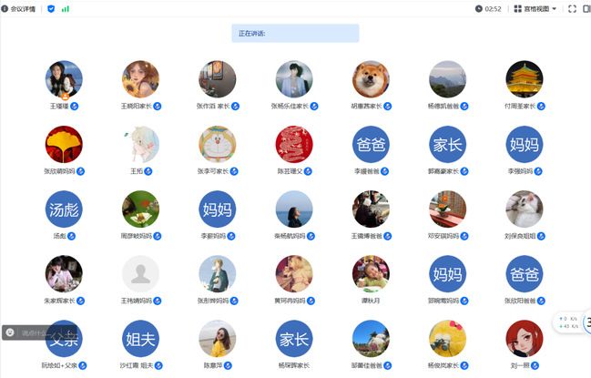The width and height of the screenshot is (591, 378).
Task: Click mic icon beside 汤彪 name
Action: pyautogui.click(x=71, y=236)
